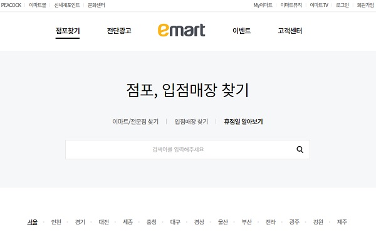The height and width of the screenshot is (232, 376).
Task: Switch to 입점매장 찾기 tab
Action: tap(191, 122)
